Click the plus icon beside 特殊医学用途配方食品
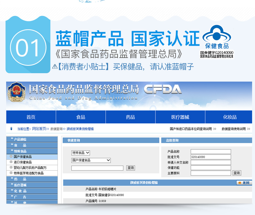Image resolution: width=255 pixels, height=215 pixels. (11, 173)
